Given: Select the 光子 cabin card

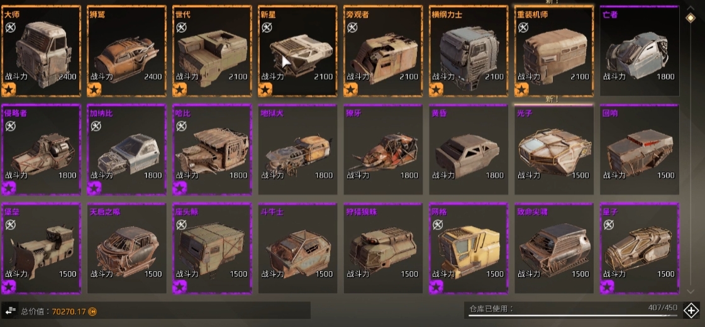Looking at the screenshot, I should 552,149.
